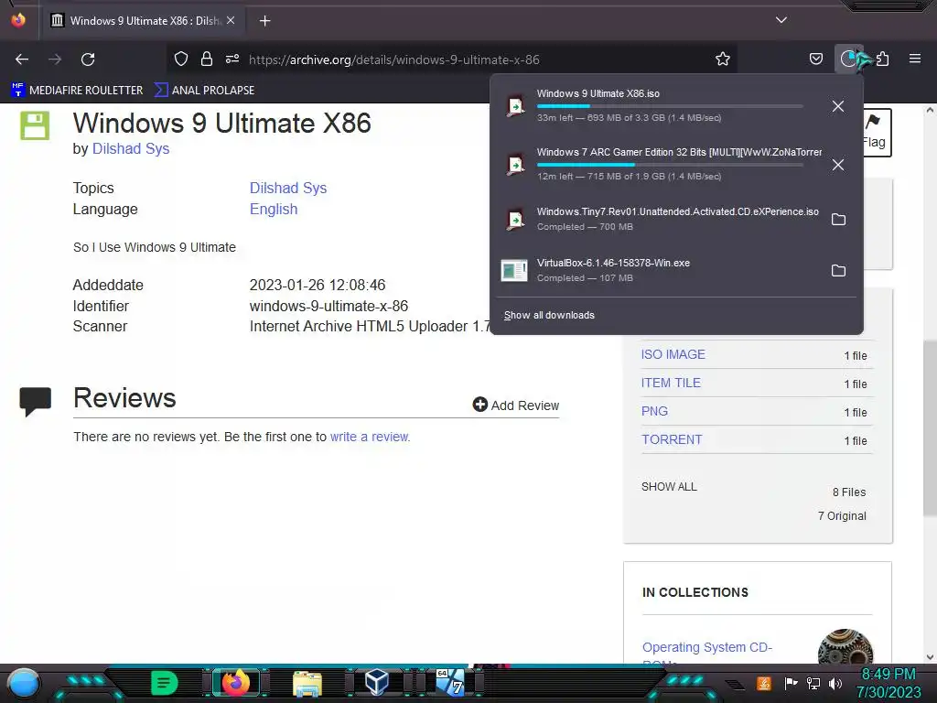Screen dimensions: 937x703
Task: Close the Windows 9 Ultimate X86 tab
Action: (x=231, y=20)
